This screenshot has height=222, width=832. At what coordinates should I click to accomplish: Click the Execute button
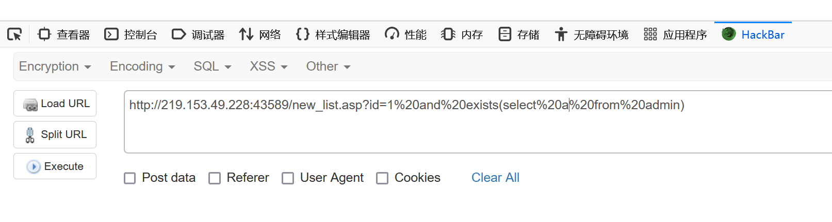(55, 166)
